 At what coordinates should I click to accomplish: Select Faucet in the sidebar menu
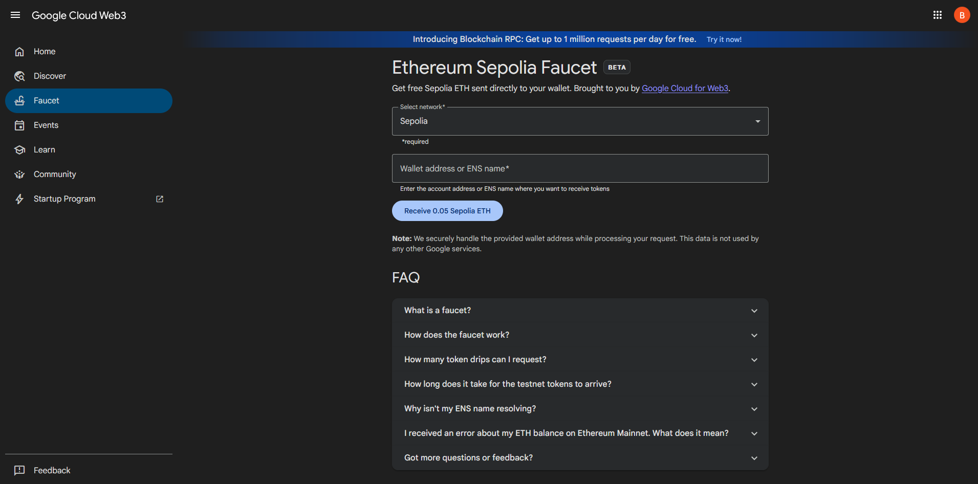coord(89,101)
